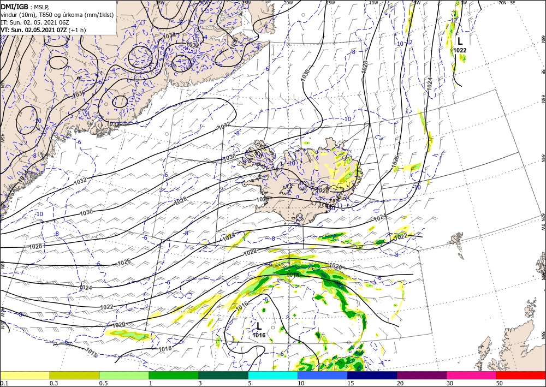Image resolution: width=546 pixels, height=387 pixels.
Task: Click the bold '1016' value under the southern L
Action: pyautogui.click(x=259, y=336)
